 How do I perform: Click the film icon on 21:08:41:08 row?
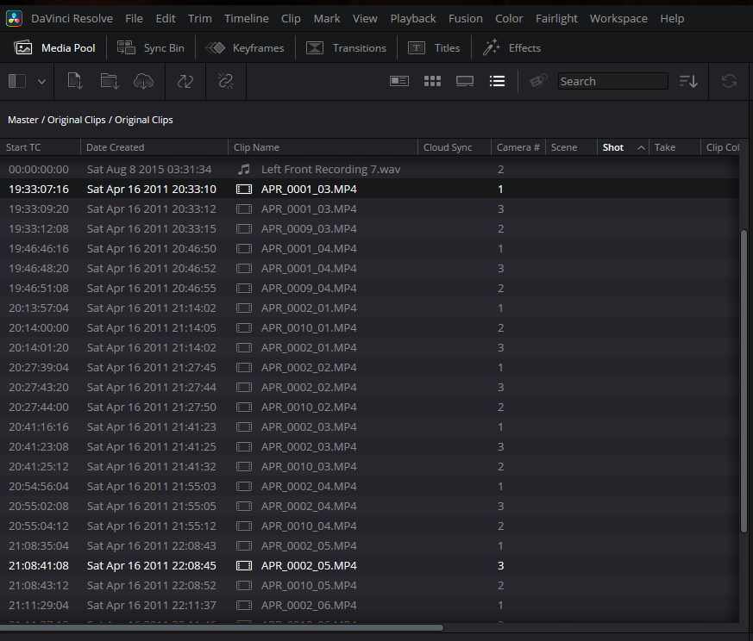244,566
